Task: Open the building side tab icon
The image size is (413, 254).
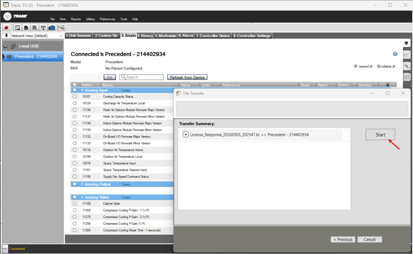Action: [x=407, y=77]
